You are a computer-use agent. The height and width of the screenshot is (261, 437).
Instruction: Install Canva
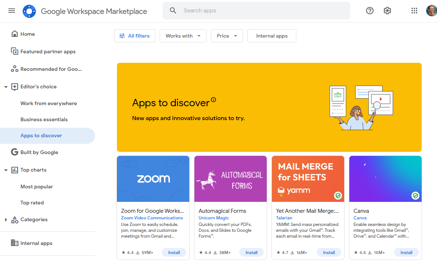(x=406, y=252)
